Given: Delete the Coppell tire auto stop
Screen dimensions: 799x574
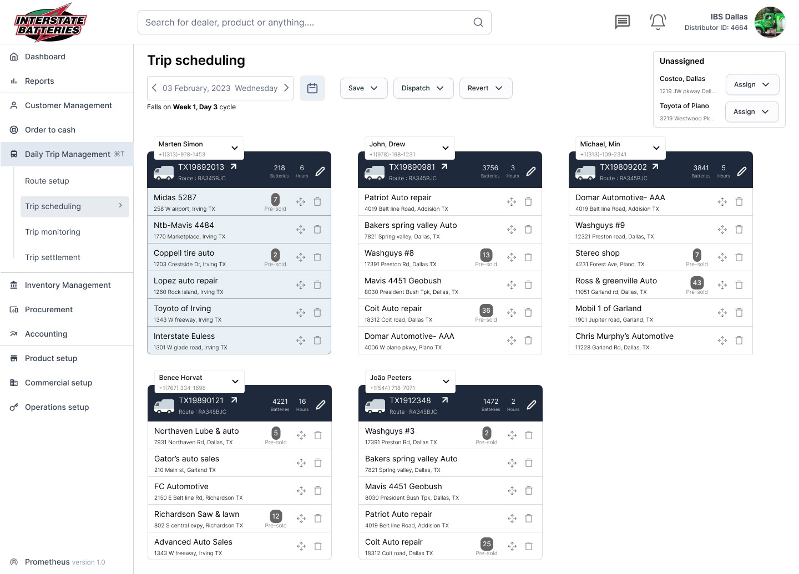Looking at the screenshot, I should point(317,257).
